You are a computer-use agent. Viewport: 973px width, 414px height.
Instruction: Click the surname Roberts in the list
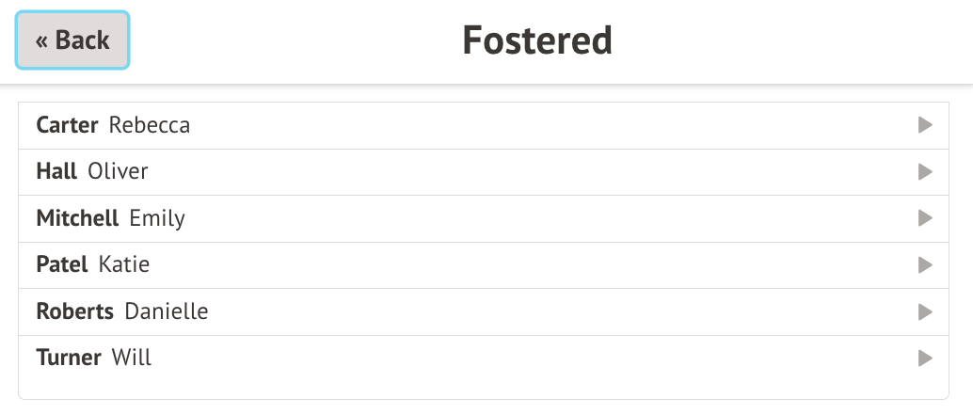[x=74, y=311]
